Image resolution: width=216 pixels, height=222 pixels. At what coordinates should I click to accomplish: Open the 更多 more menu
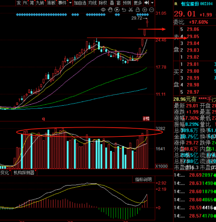coord(138,3)
